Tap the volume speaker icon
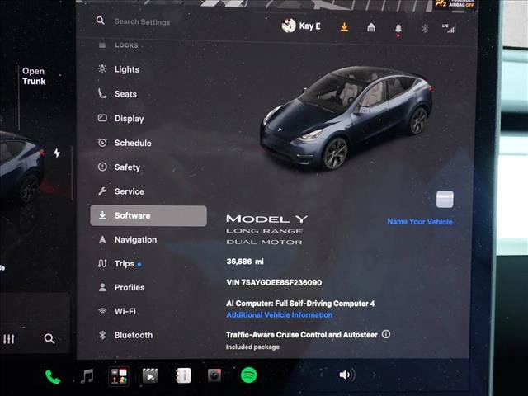Viewport: 528px width, 396px height. tap(346, 375)
